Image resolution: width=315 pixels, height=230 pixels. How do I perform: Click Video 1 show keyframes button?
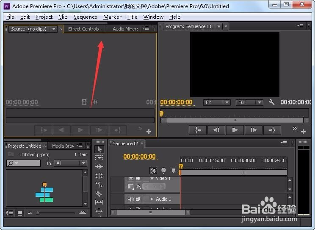click(138, 186)
